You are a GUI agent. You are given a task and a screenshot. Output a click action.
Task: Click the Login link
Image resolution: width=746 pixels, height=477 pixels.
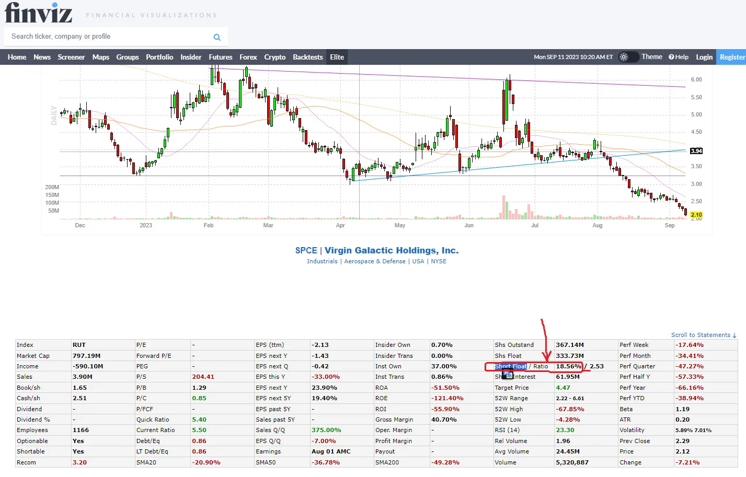[704, 57]
